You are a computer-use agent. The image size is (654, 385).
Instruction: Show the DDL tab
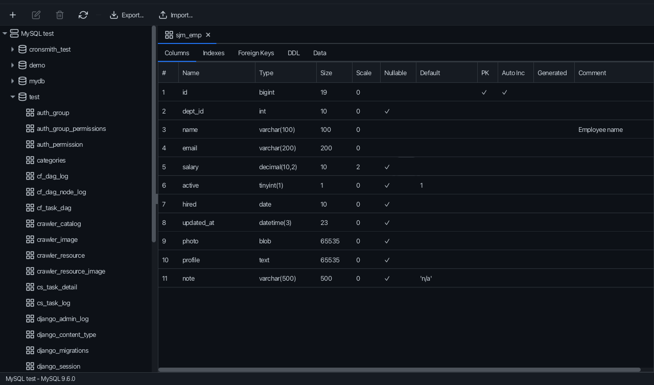point(294,53)
